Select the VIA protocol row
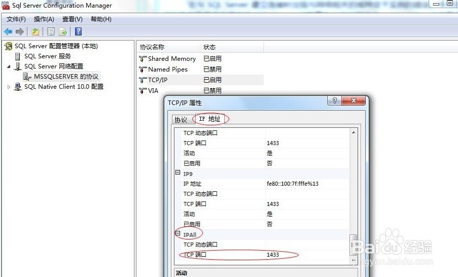458x277 pixels. pyautogui.click(x=200, y=91)
